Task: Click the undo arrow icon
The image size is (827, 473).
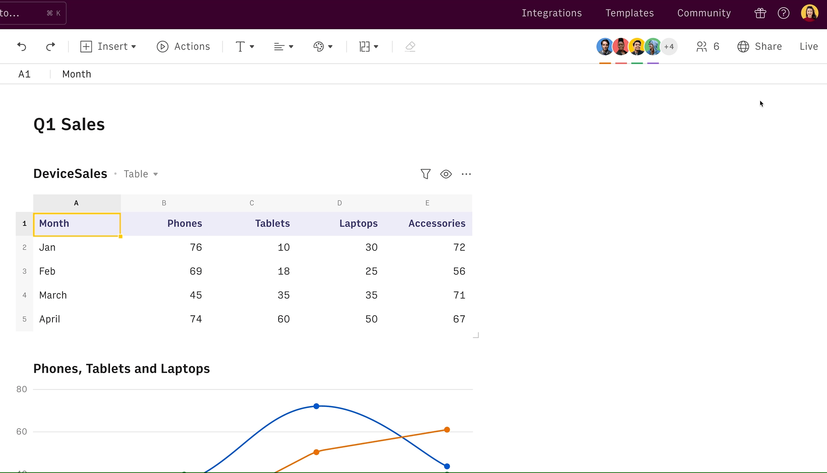Action: point(22,46)
